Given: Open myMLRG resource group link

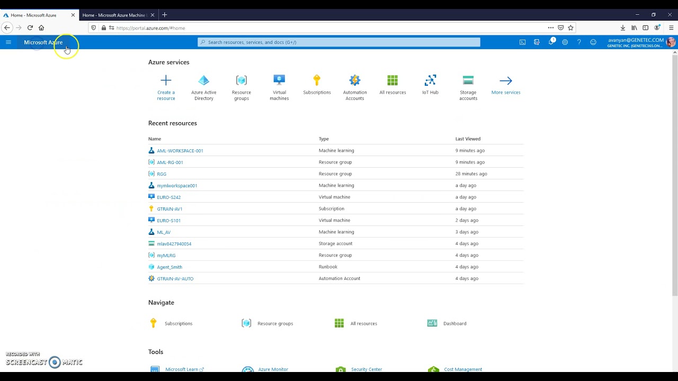Looking at the screenshot, I should [166, 256].
